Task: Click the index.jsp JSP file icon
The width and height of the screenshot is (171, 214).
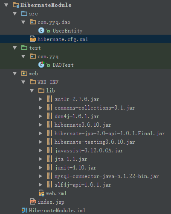Action: (33, 202)
